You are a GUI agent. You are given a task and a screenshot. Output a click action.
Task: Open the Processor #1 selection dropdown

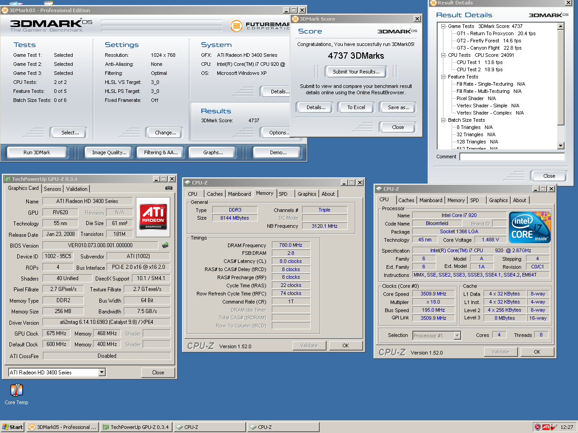click(x=457, y=335)
